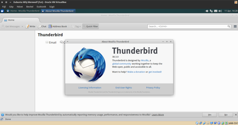
Task: Click the Get Messages button
Action: [x=11, y=26]
